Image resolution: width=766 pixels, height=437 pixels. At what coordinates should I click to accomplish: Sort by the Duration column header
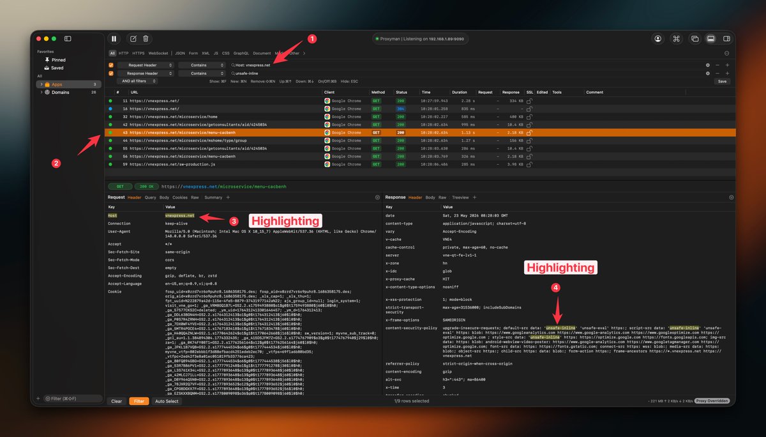[459, 92]
